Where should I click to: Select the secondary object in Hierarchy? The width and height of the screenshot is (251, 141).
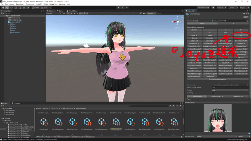(x=16, y=33)
